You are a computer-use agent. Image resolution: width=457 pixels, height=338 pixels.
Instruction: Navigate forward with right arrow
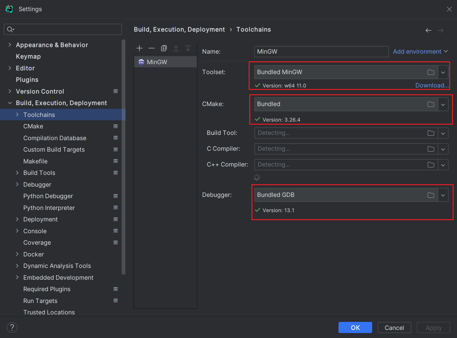click(441, 30)
